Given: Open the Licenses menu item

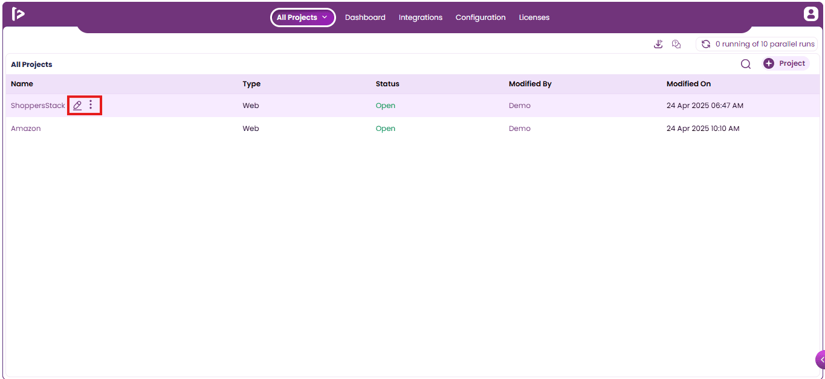Looking at the screenshot, I should point(534,18).
